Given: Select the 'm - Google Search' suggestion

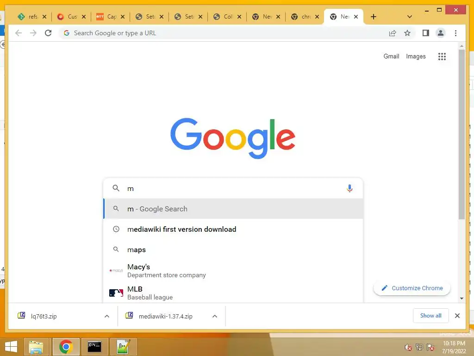Looking at the screenshot, I should (x=233, y=209).
